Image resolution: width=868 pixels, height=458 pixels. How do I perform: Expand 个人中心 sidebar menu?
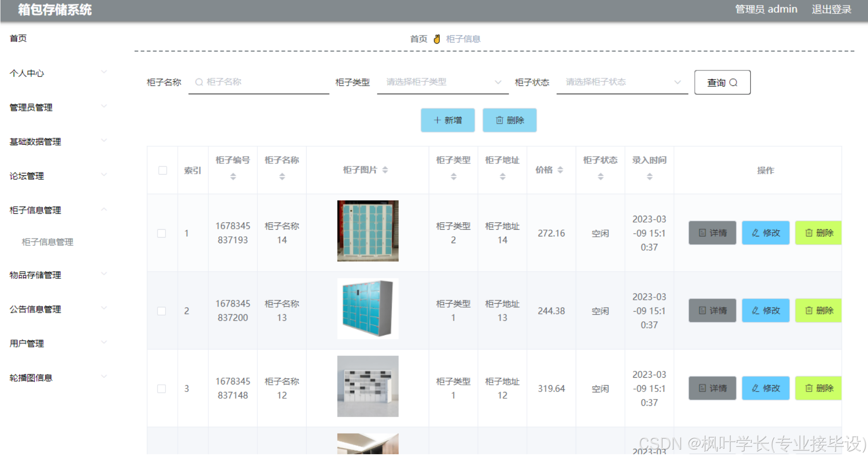point(58,73)
